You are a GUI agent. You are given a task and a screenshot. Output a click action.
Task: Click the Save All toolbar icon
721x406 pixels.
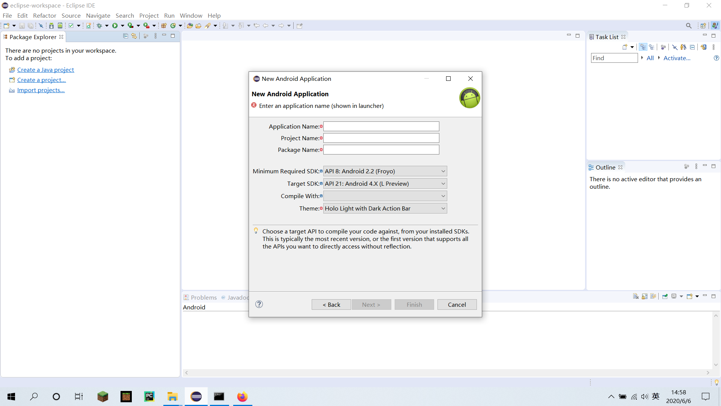tap(31, 26)
